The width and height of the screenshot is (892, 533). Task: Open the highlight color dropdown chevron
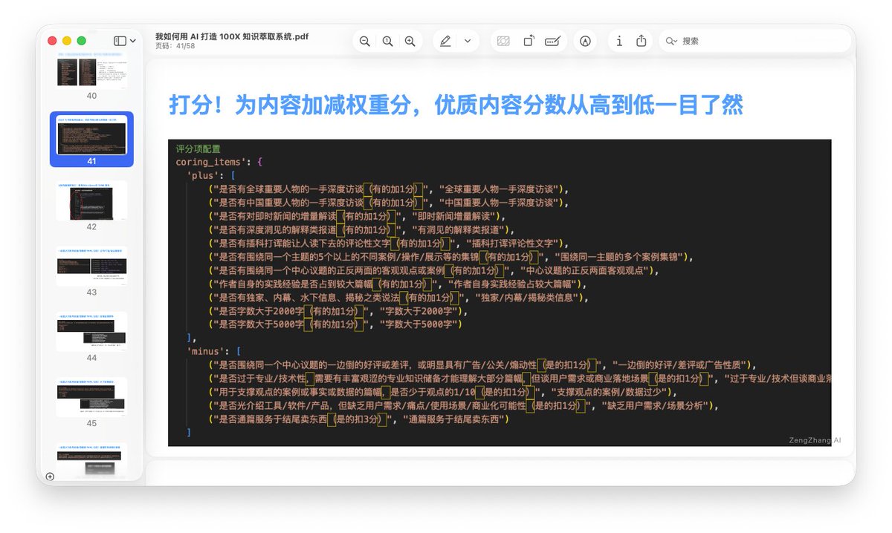(x=466, y=41)
